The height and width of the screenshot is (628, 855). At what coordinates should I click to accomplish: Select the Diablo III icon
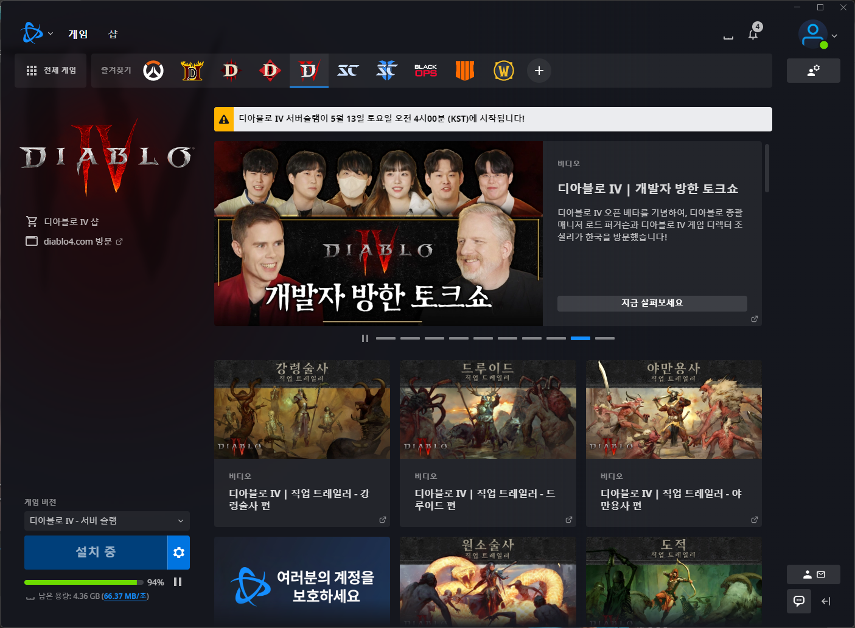click(x=231, y=71)
